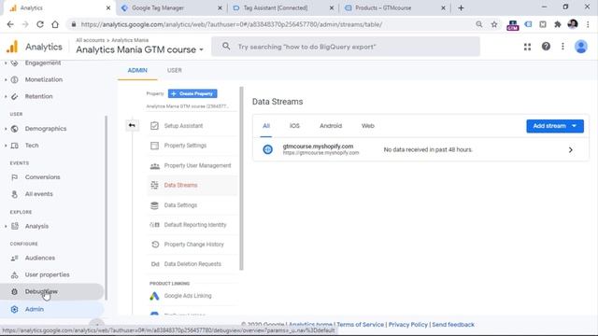This screenshot has height=336, width=598.
Task: Click the Data Settings database icon
Action: pos(154,205)
